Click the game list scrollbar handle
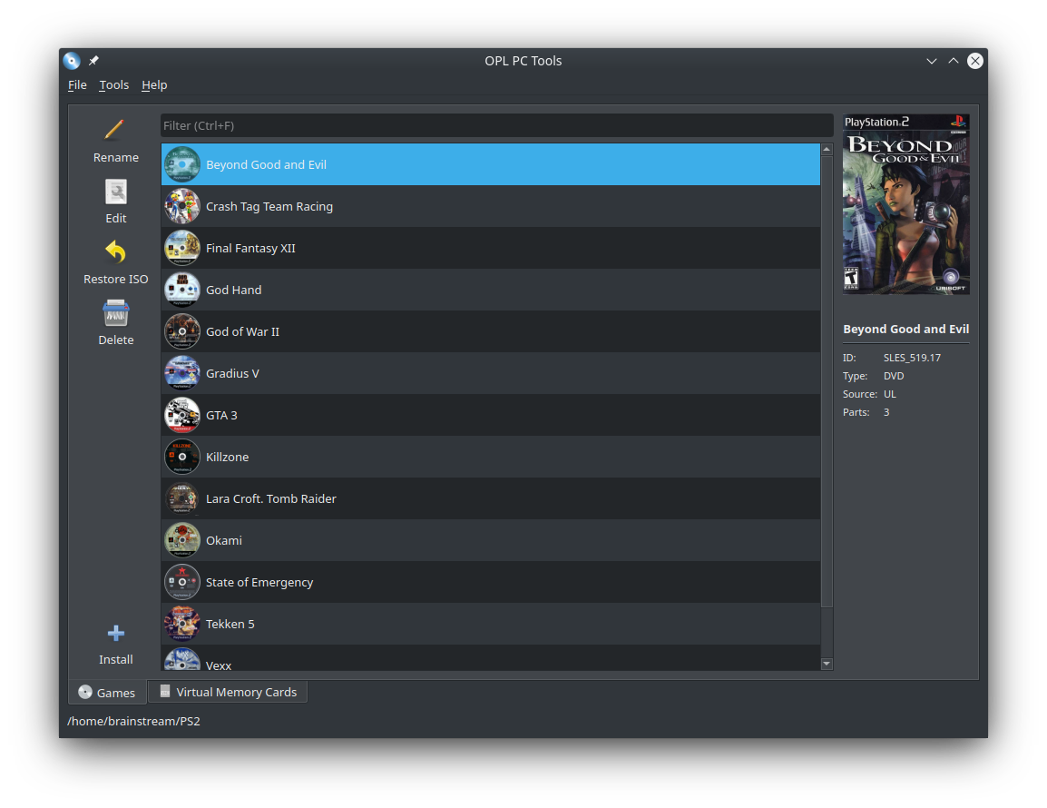Viewport: 1047px width, 808px height. 827,381
